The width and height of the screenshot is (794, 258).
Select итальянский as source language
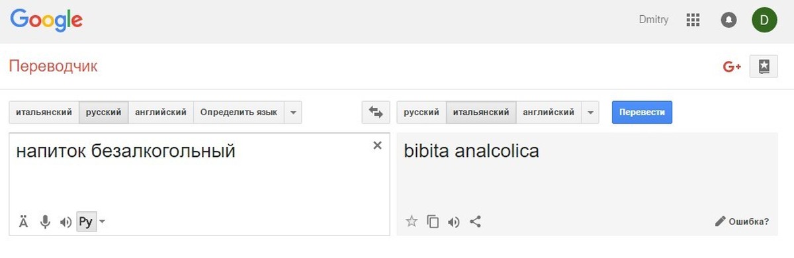point(44,112)
